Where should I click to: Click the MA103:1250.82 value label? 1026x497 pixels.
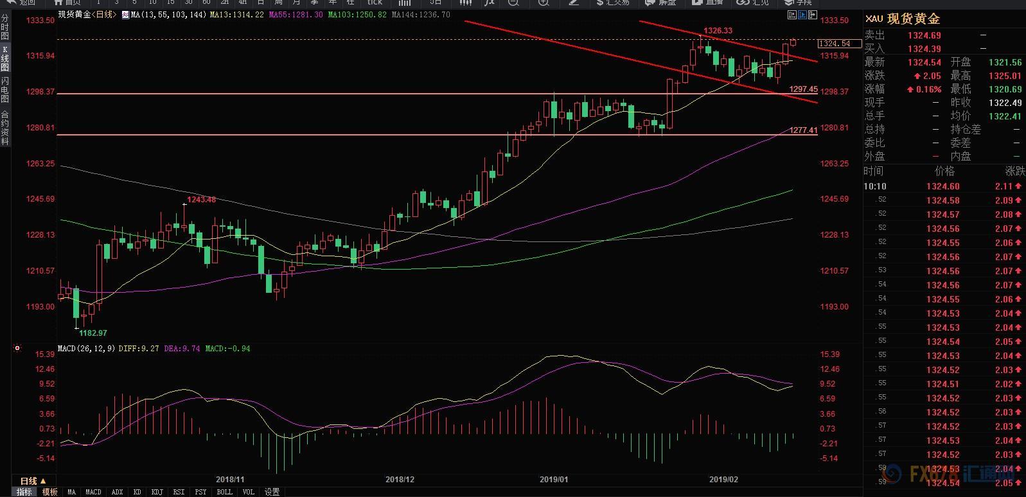click(357, 14)
